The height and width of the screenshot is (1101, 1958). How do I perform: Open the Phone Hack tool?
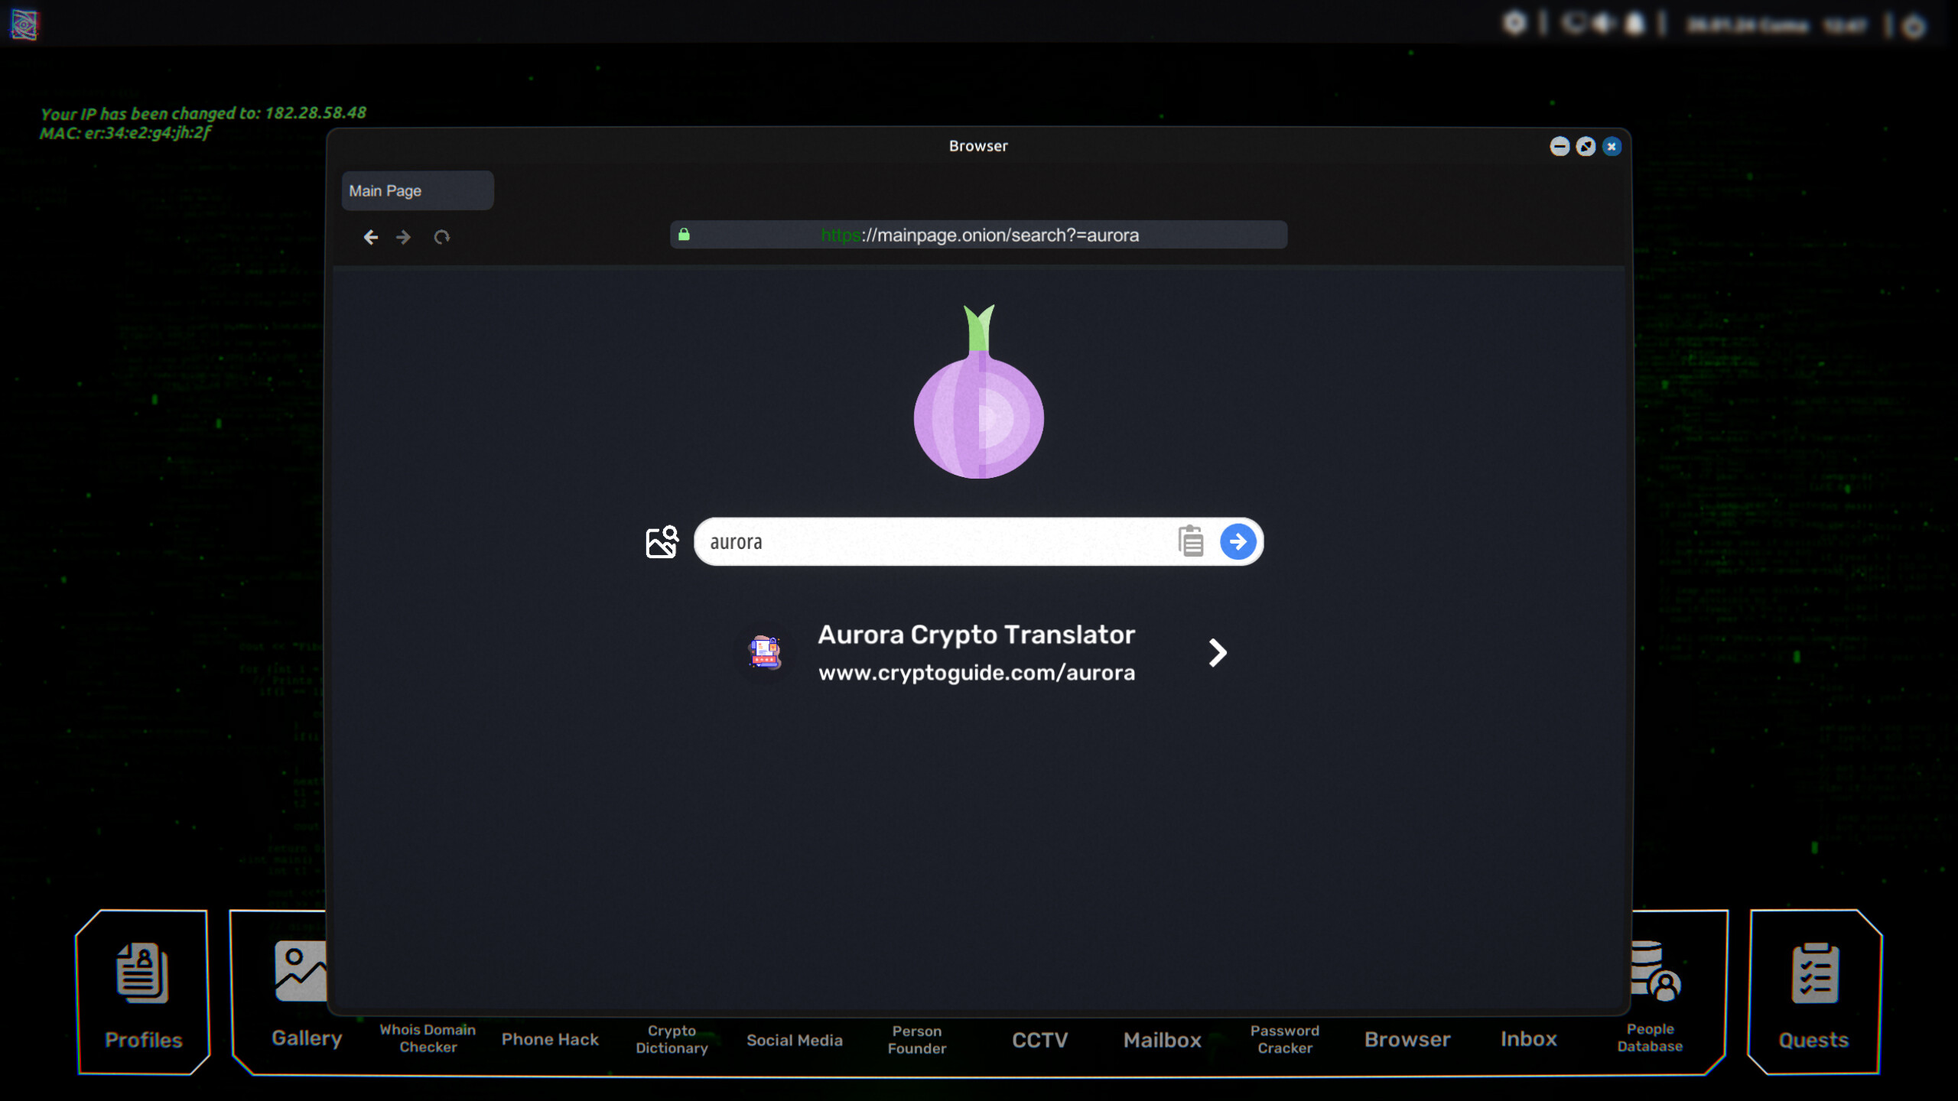[549, 1038]
